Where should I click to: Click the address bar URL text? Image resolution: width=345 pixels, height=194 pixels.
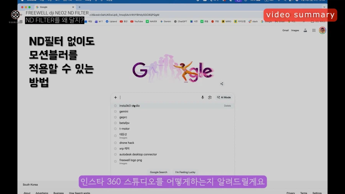[x=125, y=15]
